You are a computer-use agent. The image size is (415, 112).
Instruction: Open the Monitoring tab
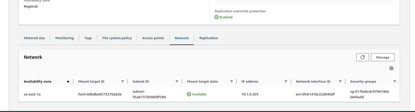pyautogui.click(x=64, y=38)
